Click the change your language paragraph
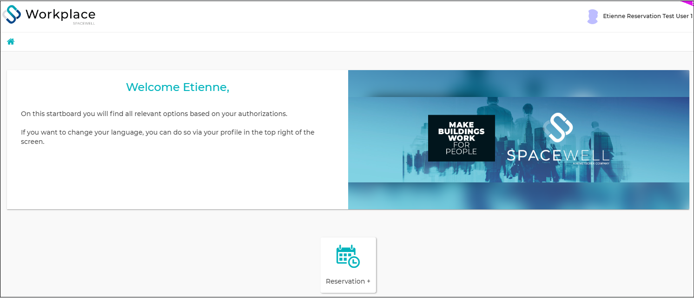 (x=168, y=137)
